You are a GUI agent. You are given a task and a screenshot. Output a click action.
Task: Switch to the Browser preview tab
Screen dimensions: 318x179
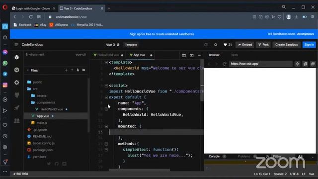coord(214,55)
